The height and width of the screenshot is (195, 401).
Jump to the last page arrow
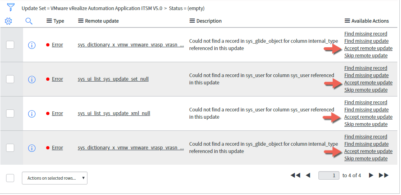coord(384,175)
